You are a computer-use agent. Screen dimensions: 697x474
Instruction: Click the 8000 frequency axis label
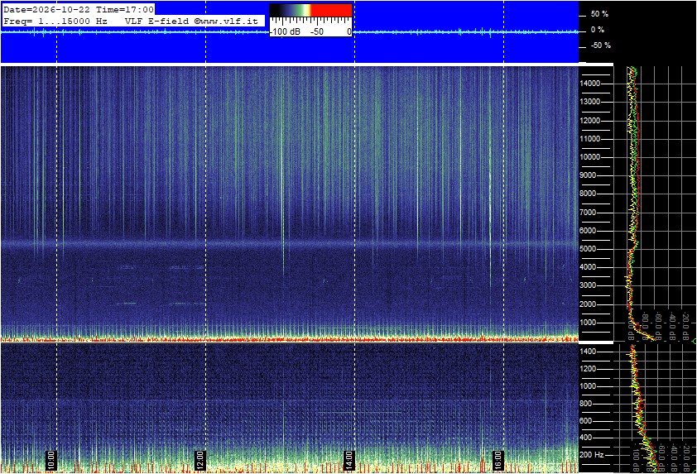tap(588, 194)
